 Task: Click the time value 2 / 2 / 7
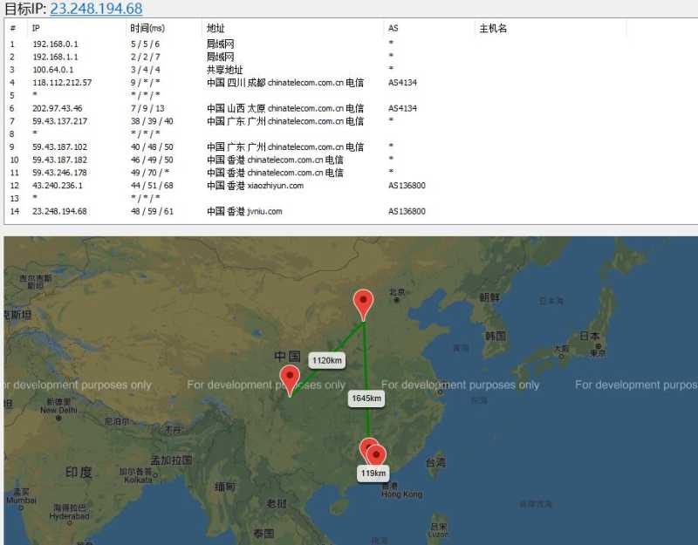(x=145, y=57)
